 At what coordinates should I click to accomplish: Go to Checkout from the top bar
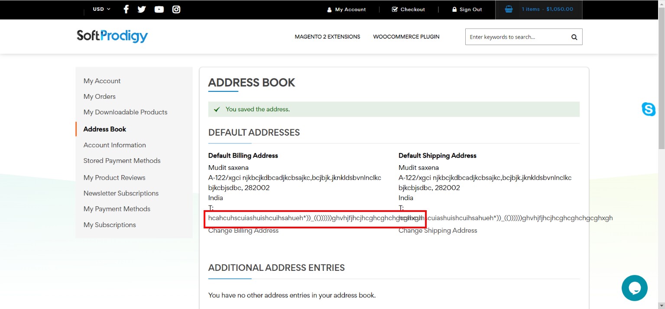click(408, 9)
